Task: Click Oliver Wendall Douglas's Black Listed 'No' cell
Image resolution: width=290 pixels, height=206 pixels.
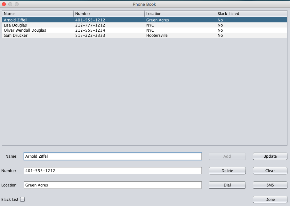Action: (220, 30)
